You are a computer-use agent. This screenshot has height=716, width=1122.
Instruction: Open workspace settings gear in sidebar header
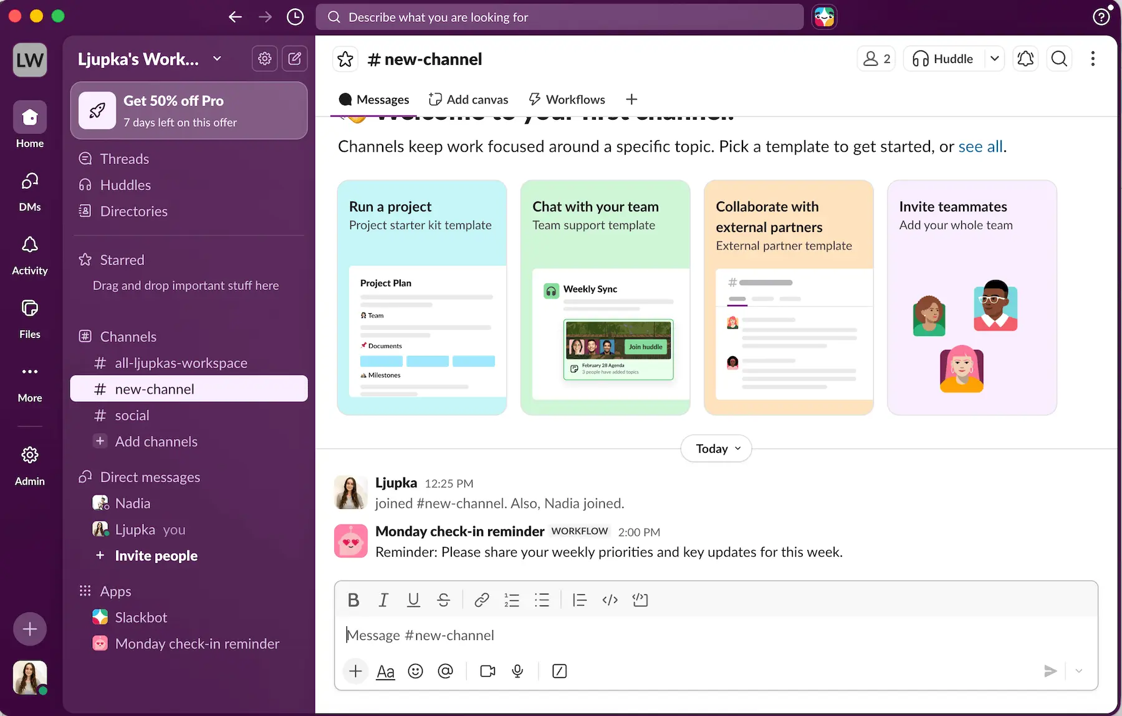pyautogui.click(x=265, y=59)
